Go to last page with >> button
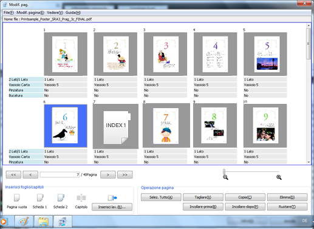This screenshot has width=314, height=229. pyautogui.click(x=125, y=174)
